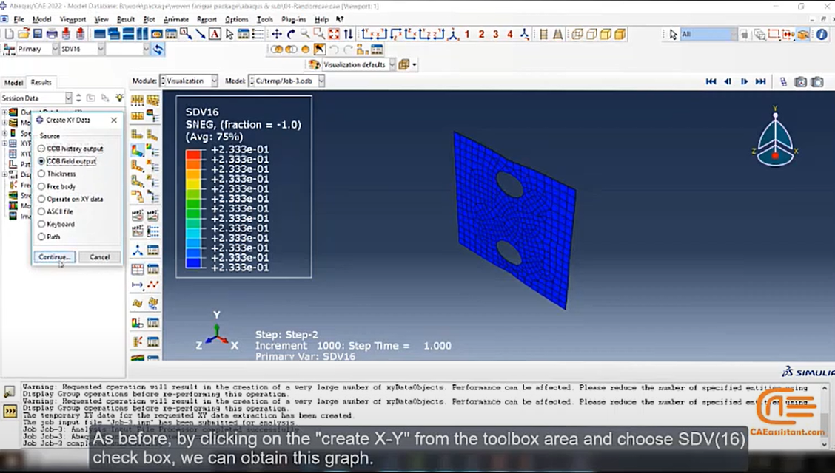This screenshot has width=835, height=473.
Task: Switch to the Model tab
Action: tap(13, 82)
